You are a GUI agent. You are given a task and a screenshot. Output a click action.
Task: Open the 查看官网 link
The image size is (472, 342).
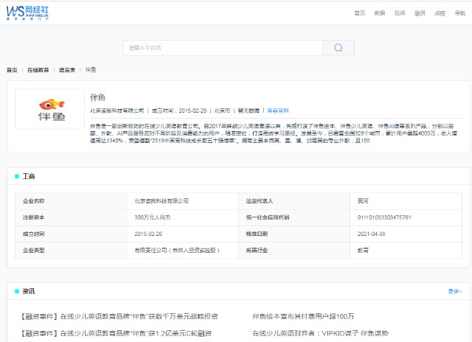278,111
